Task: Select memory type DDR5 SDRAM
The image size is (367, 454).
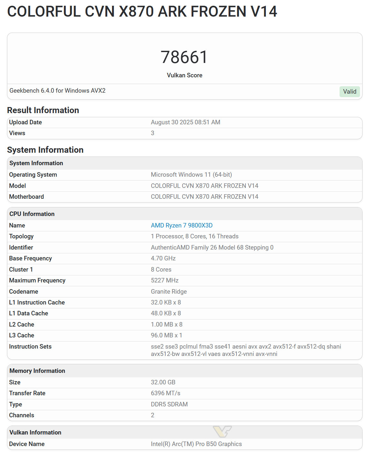Action: pos(169,404)
